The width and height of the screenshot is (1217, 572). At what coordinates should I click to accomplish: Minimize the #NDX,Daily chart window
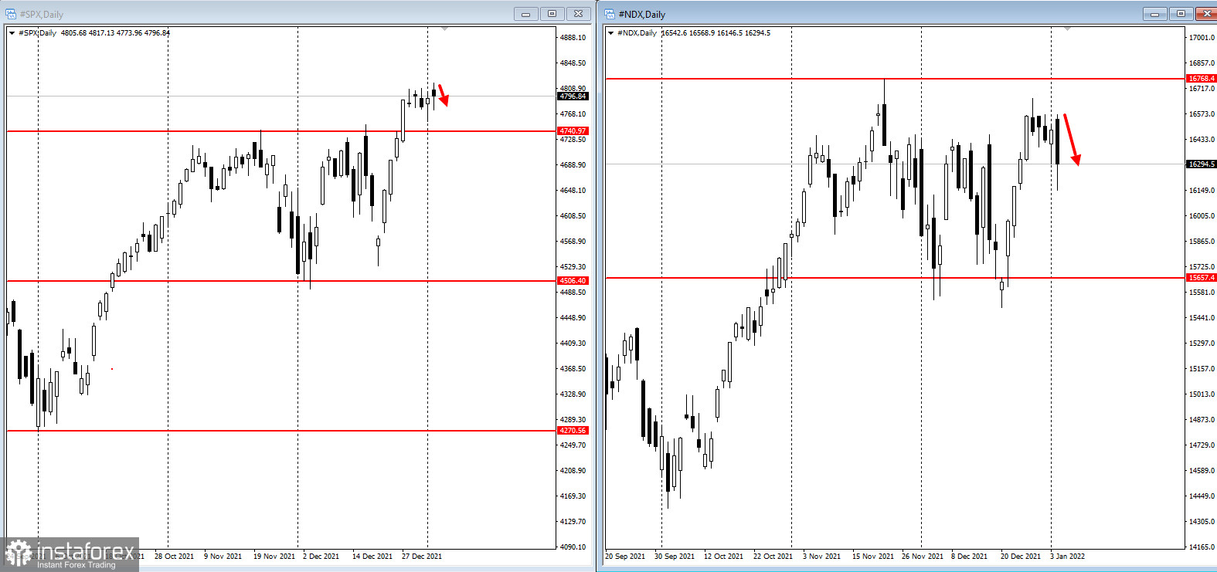(x=1155, y=14)
